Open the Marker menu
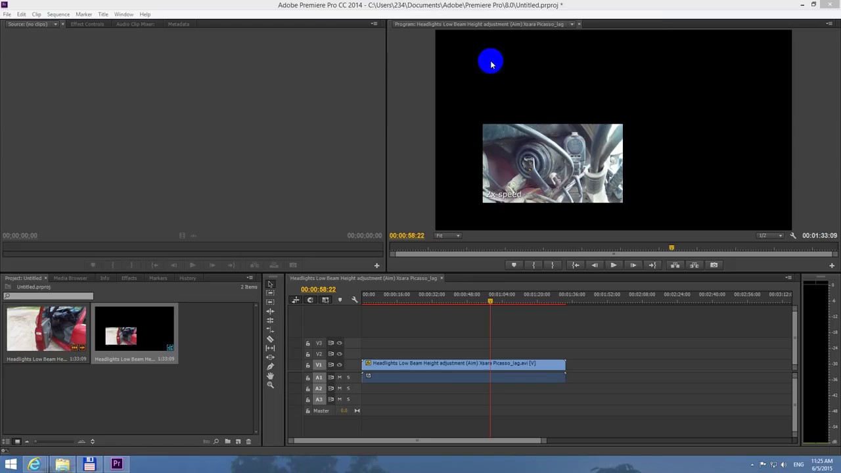The image size is (841, 473). [x=83, y=14]
